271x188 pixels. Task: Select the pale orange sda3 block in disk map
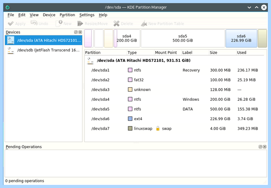tap(108, 38)
